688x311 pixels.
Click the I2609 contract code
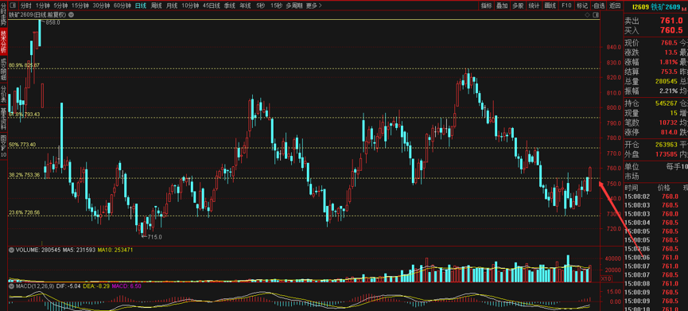(x=640, y=6)
